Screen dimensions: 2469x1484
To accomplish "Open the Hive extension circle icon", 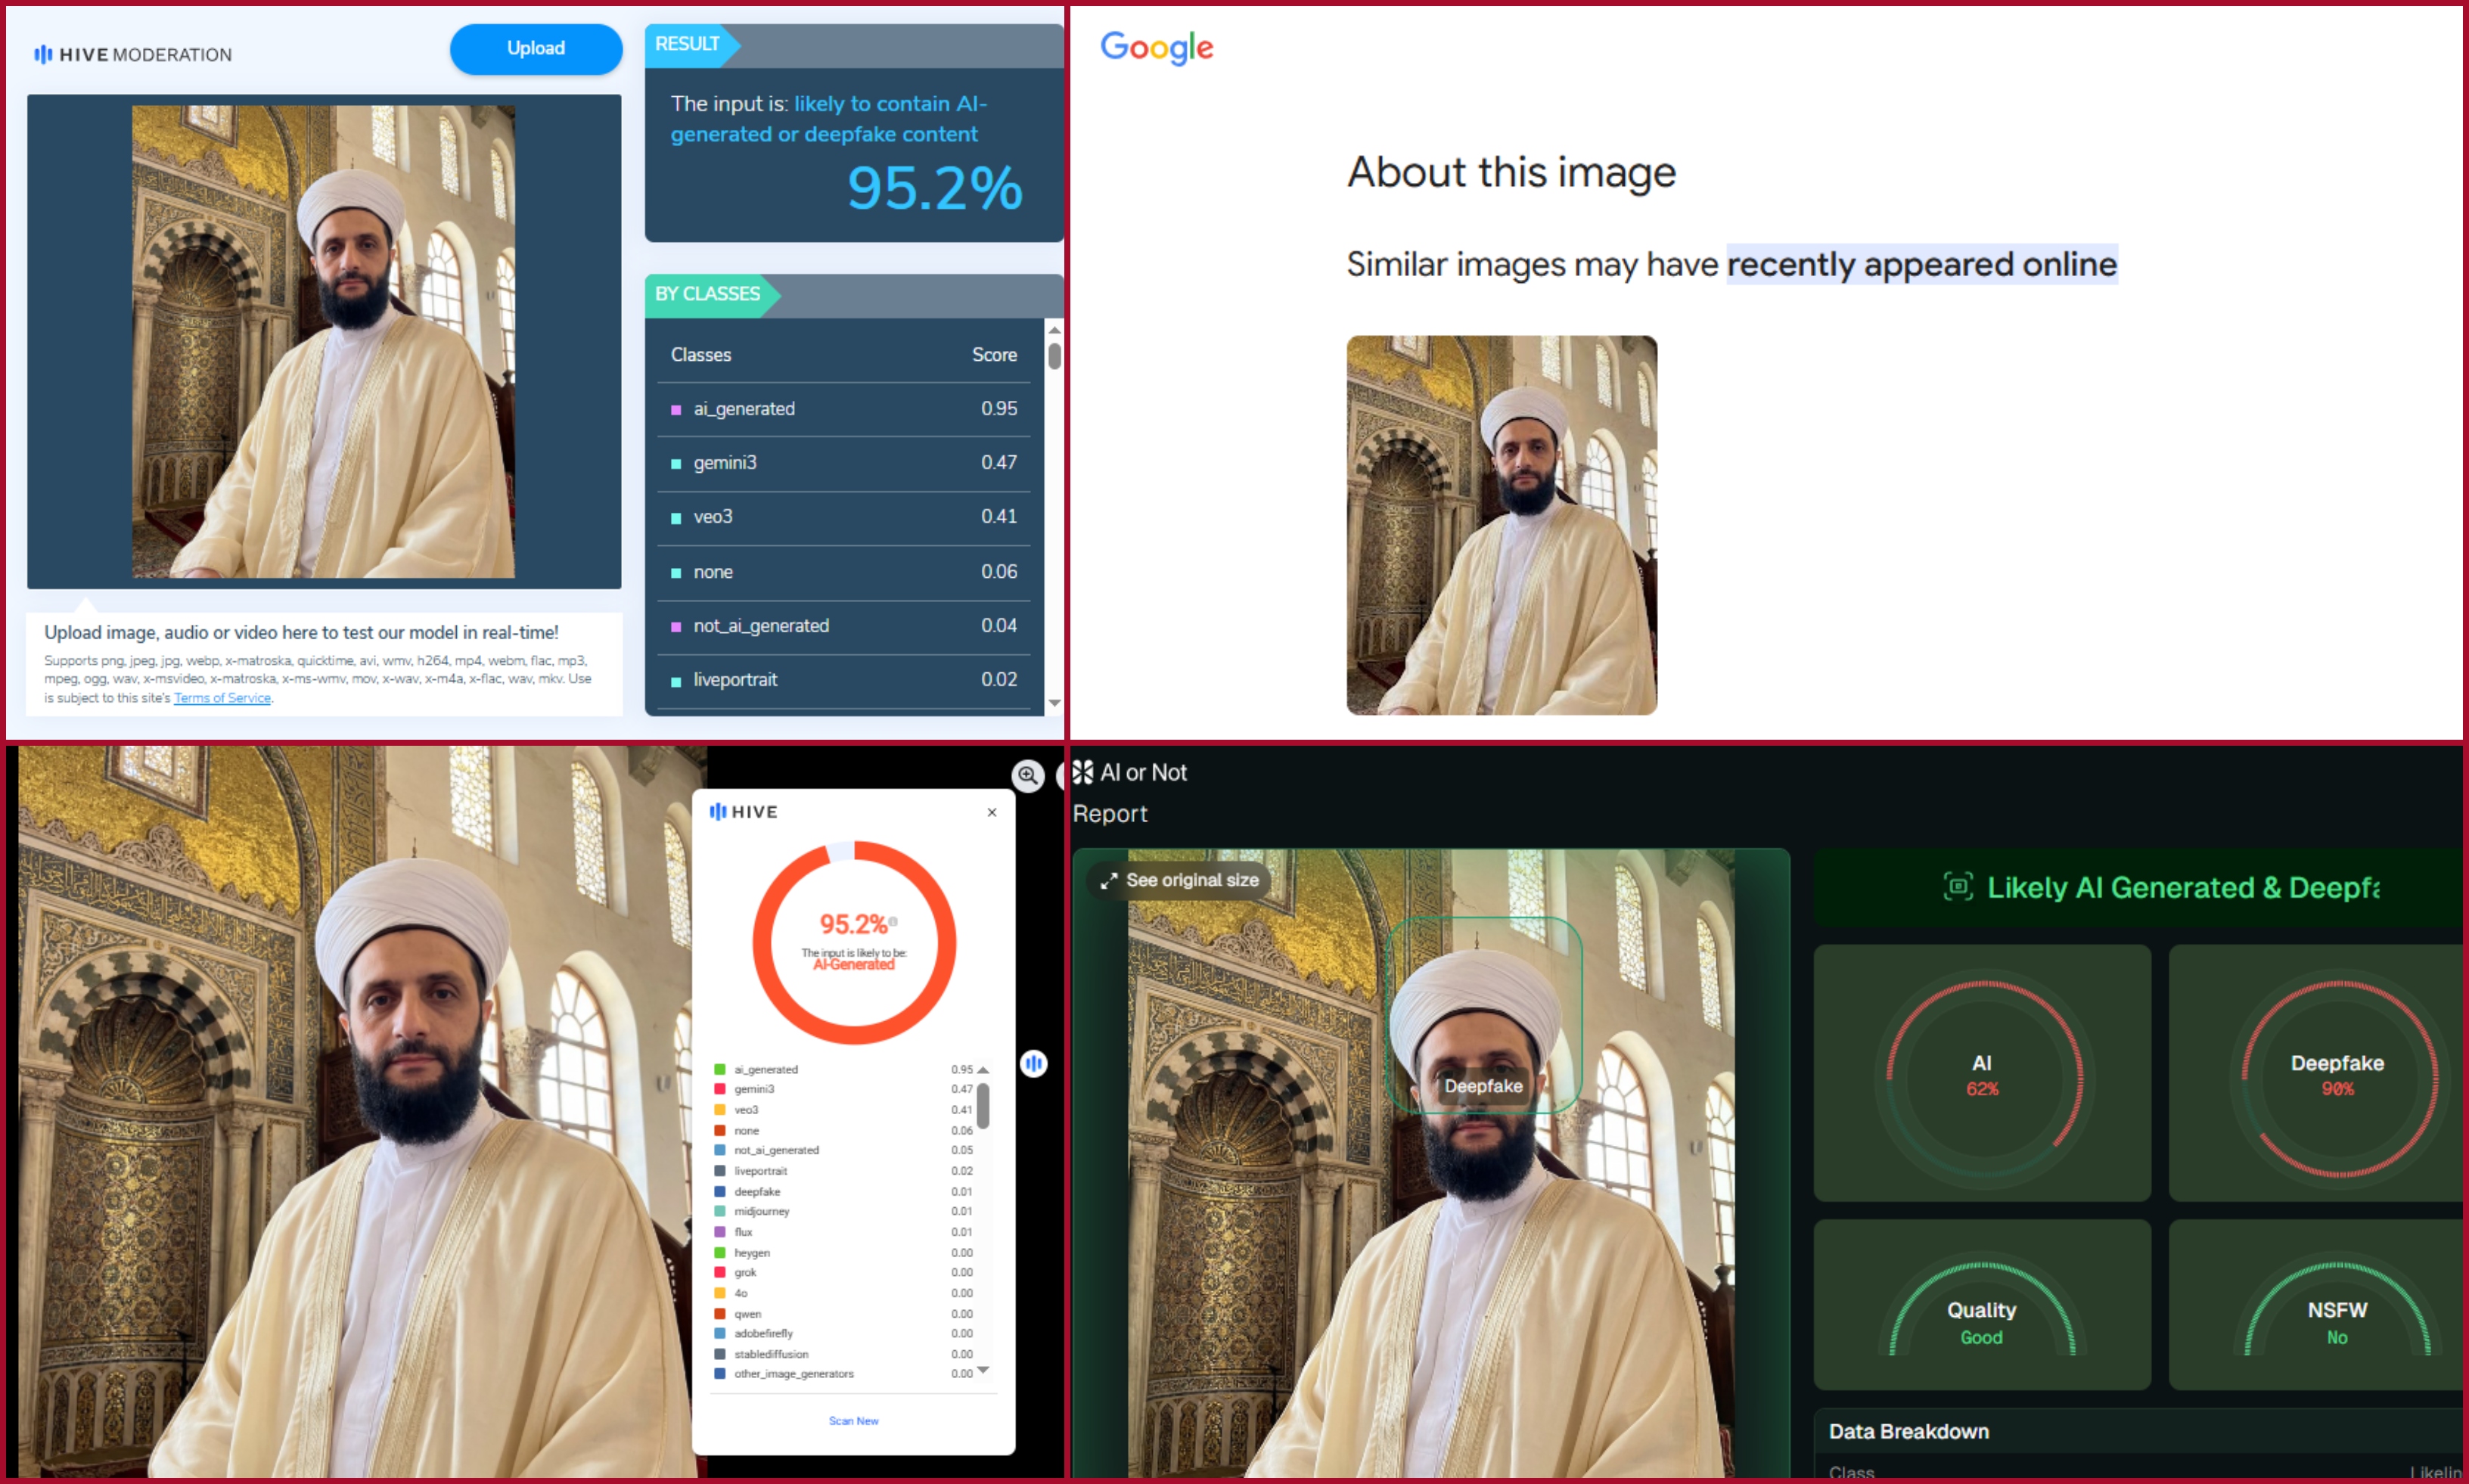I will [1034, 1064].
